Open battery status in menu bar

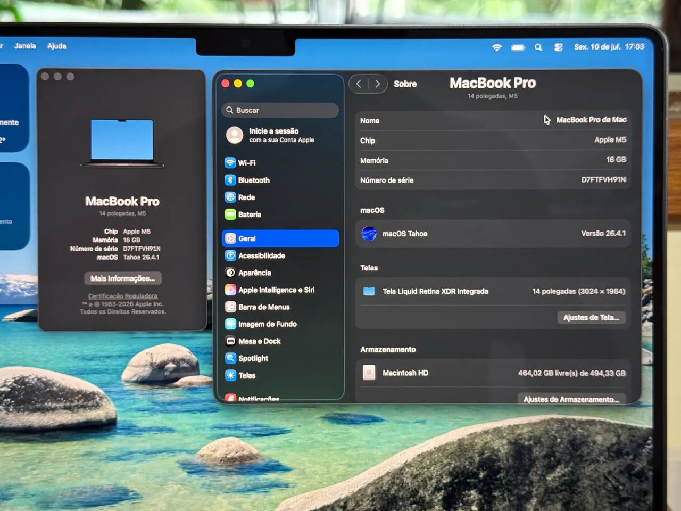[x=518, y=47]
